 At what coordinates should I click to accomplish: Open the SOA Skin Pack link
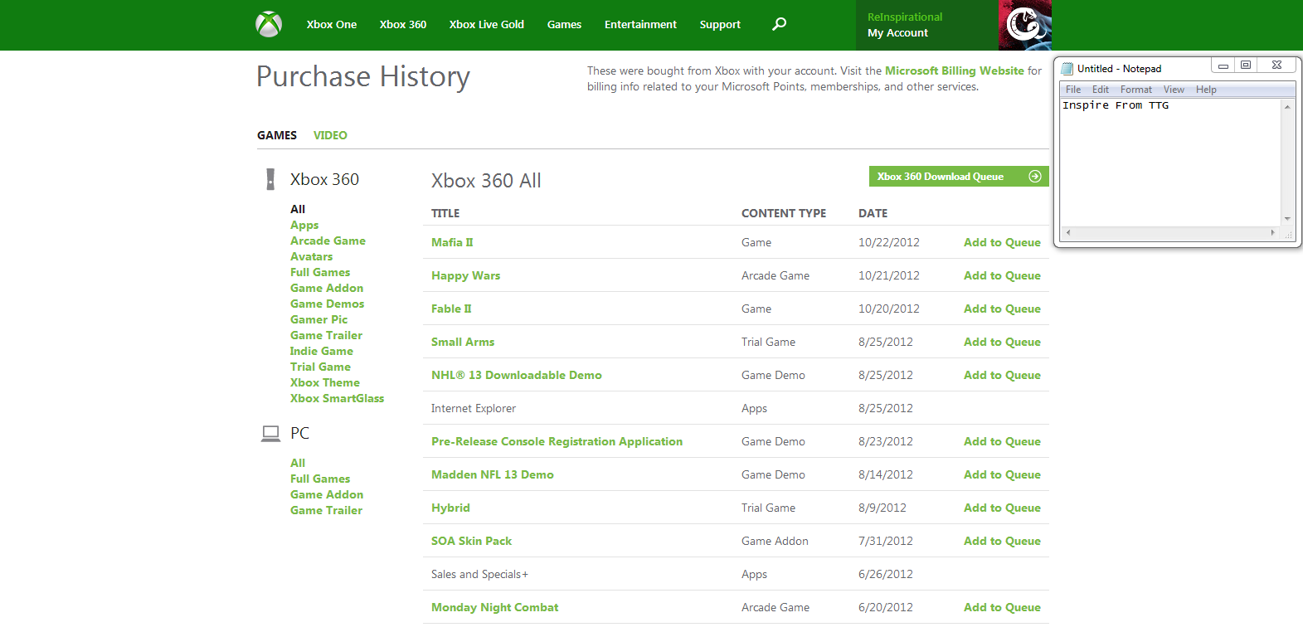click(471, 541)
